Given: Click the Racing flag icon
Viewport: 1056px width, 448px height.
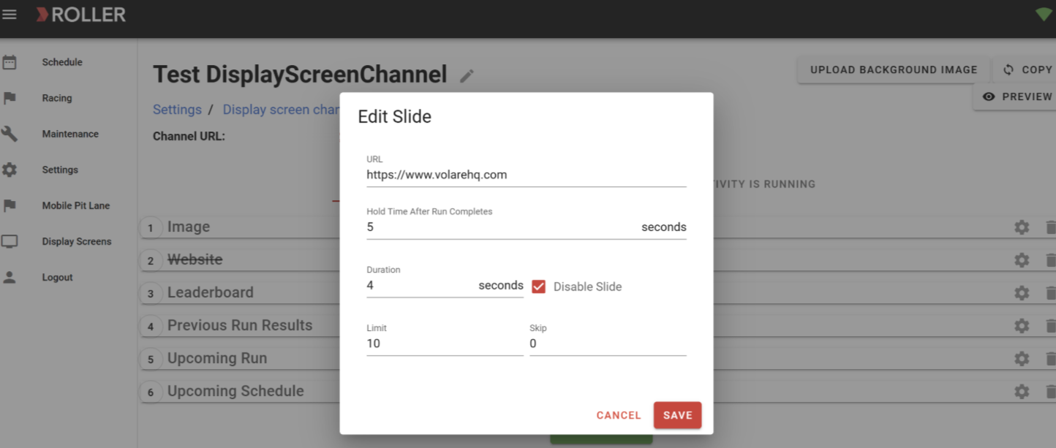Looking at the screenshot, I should tap(10, 98).
